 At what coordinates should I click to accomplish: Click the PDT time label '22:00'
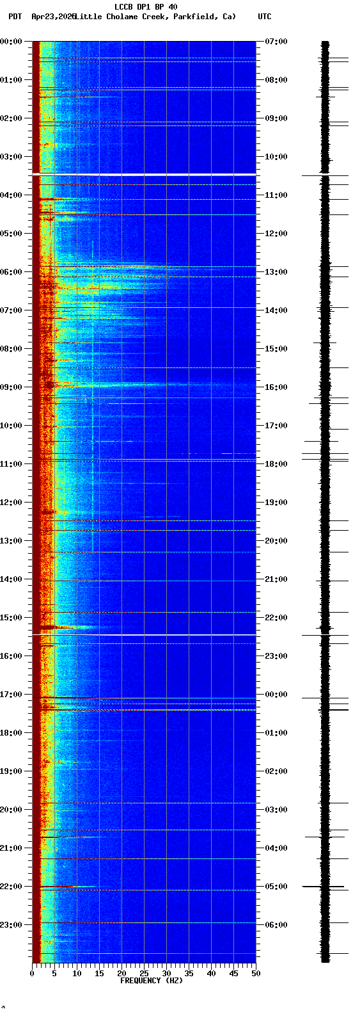point(12,887)
